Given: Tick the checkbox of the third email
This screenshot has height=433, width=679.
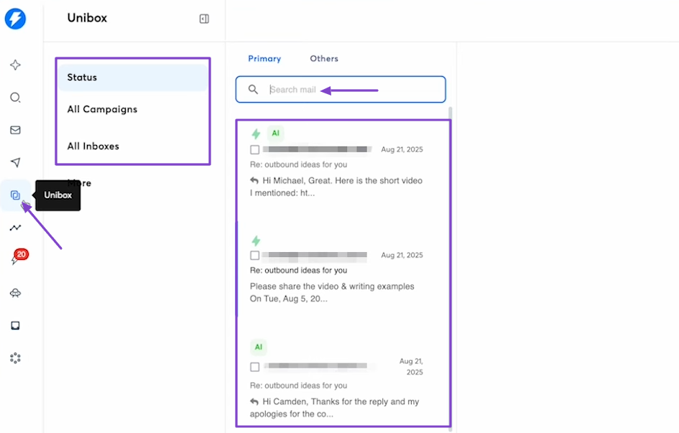Looking at the screenshot, I should pos(254,367).
